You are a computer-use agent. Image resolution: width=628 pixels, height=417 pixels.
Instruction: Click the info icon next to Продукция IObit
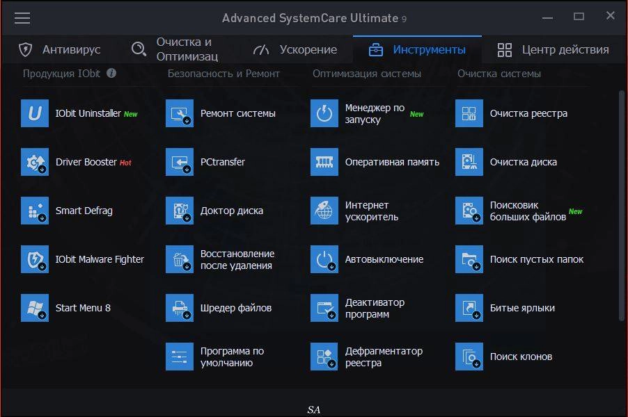pyautogui.click(x=111, y=73)
